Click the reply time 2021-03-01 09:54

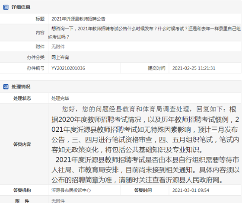(191, 190)
